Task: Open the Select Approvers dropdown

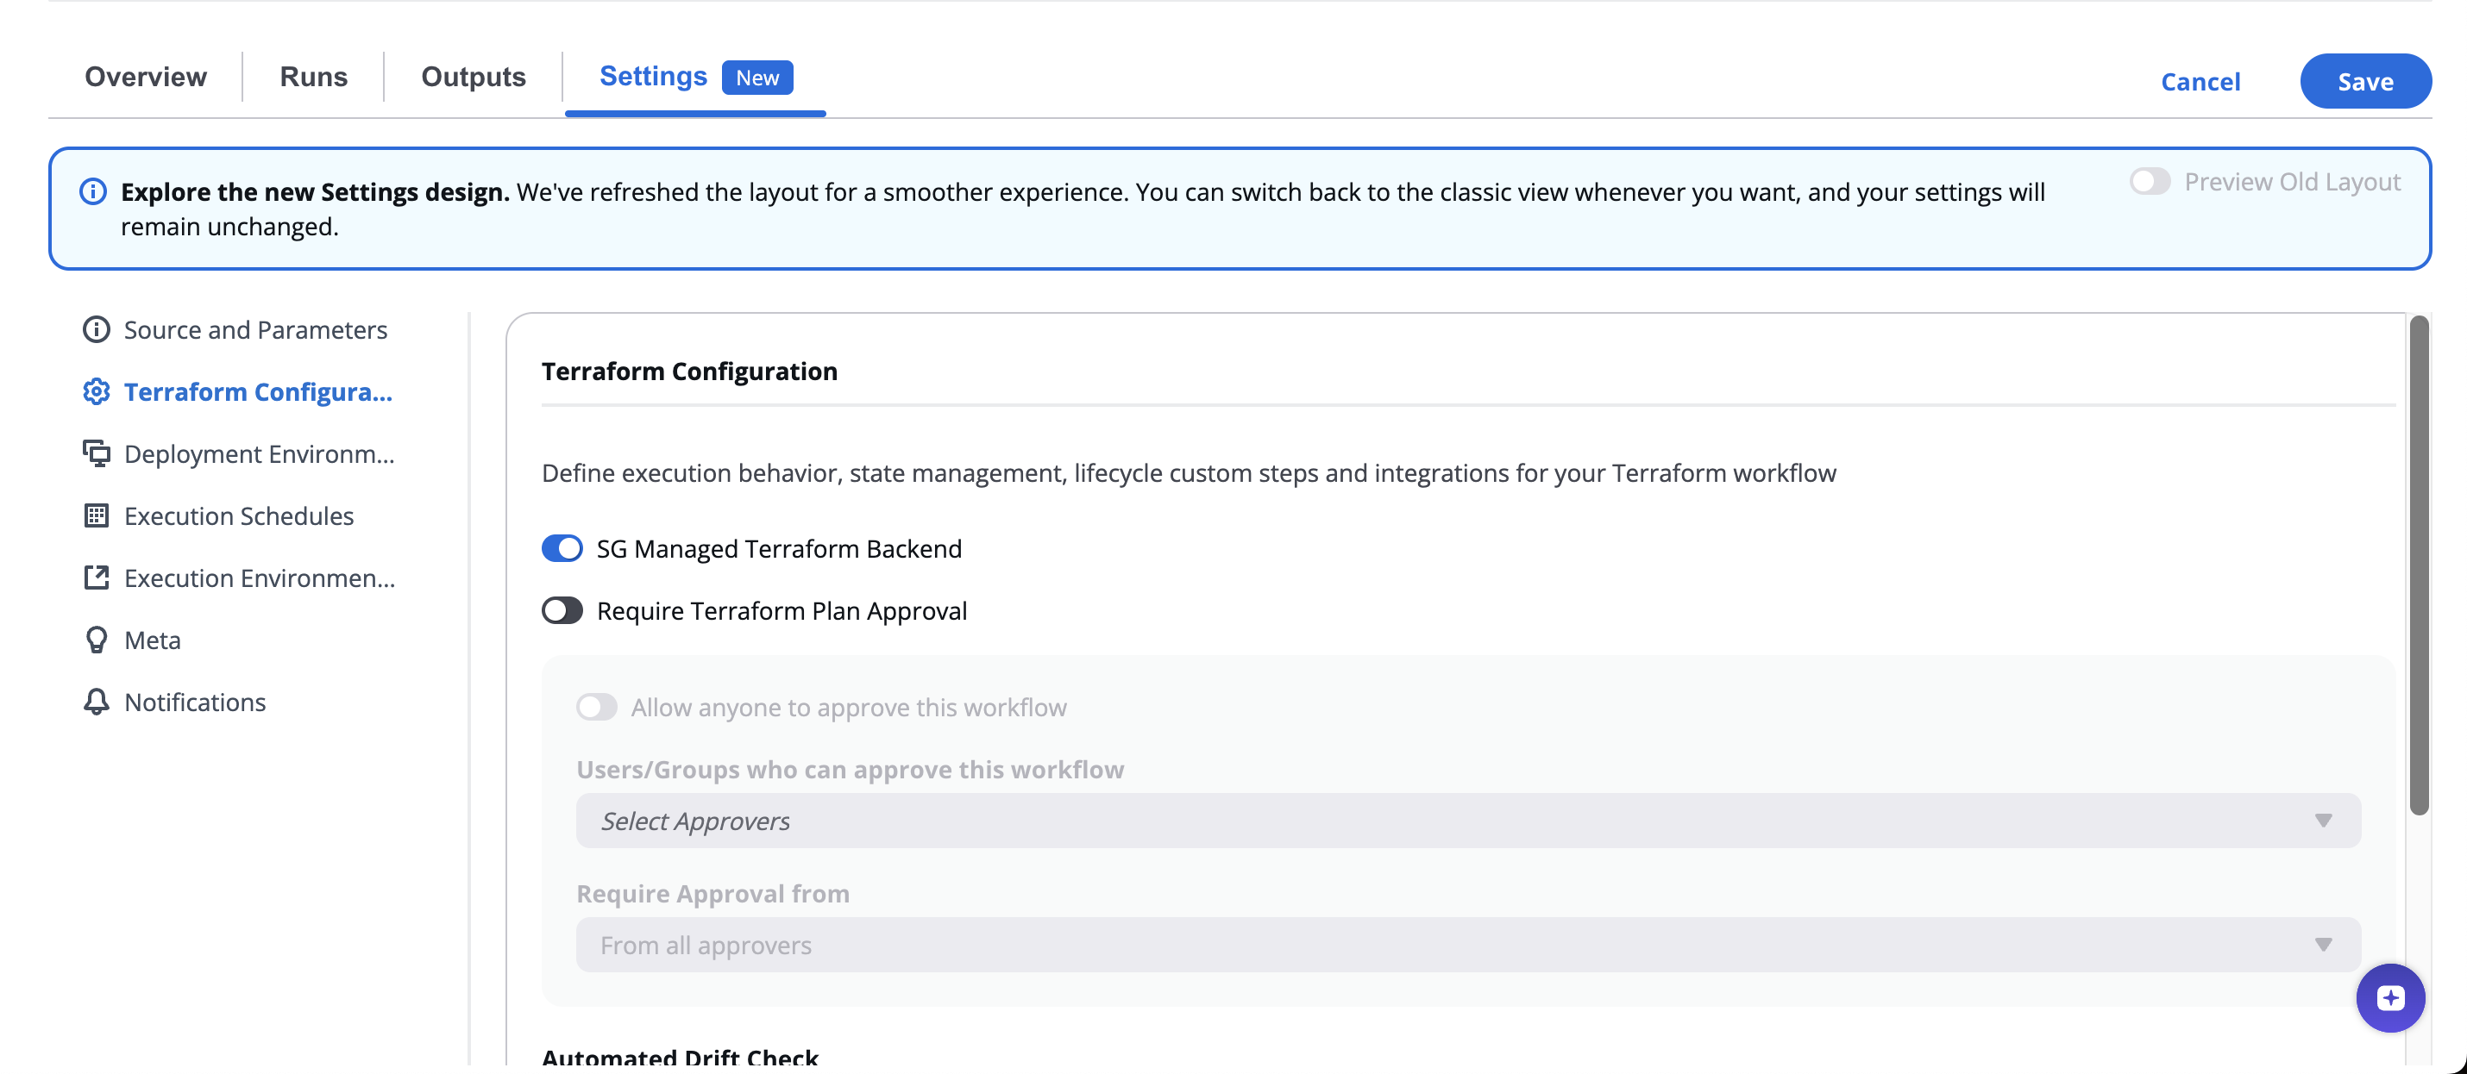Action: coord(1467,821)
